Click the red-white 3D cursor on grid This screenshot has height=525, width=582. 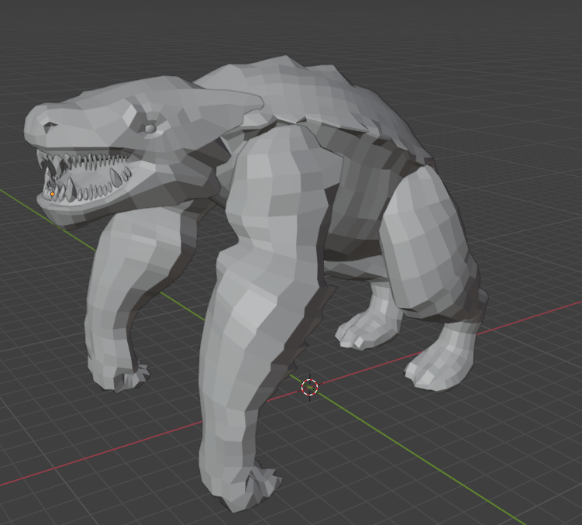[309, 388]
